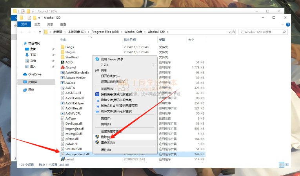Switch to the 主页 ribbon tab

[37, 24]
